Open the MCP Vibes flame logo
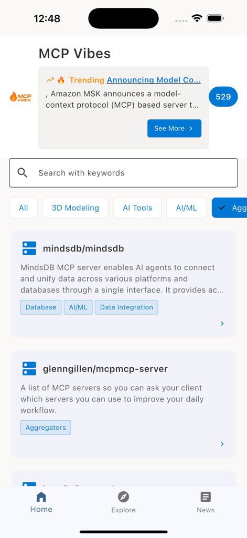 coord(20,97)
